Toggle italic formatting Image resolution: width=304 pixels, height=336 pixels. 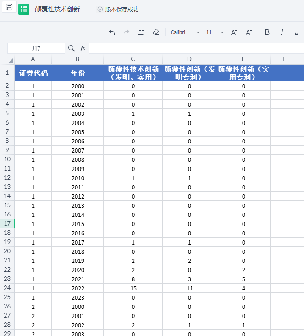point(282,32)
